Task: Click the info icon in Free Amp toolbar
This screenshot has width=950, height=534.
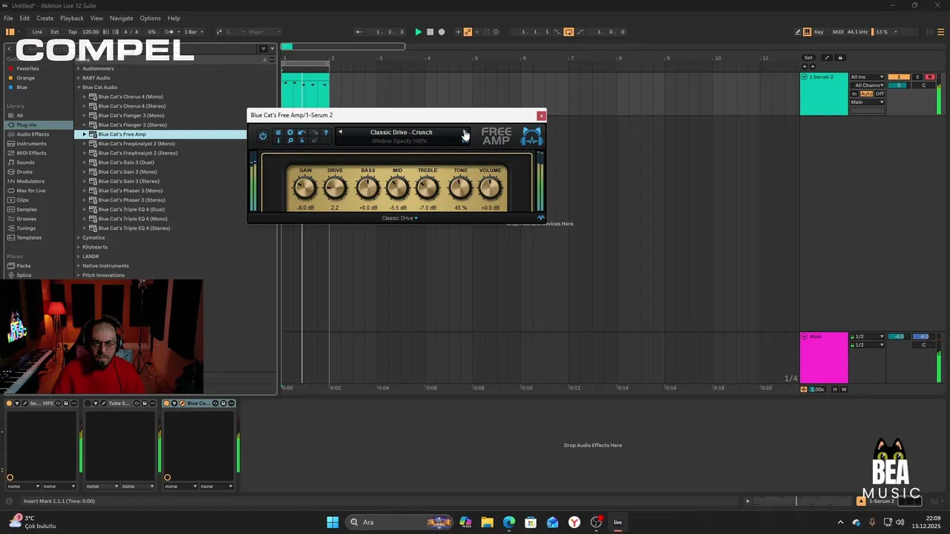Action: click(x=278, y=140)
